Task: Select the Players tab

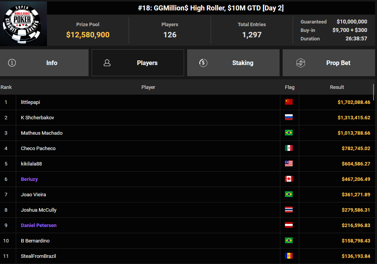Action: (x=147, y=63)
